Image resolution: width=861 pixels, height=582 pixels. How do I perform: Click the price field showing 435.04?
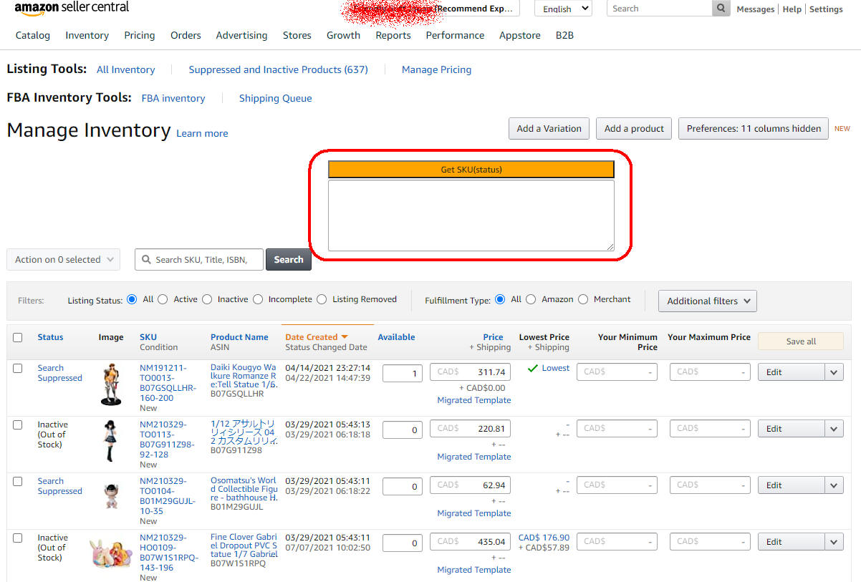point(470,542)
